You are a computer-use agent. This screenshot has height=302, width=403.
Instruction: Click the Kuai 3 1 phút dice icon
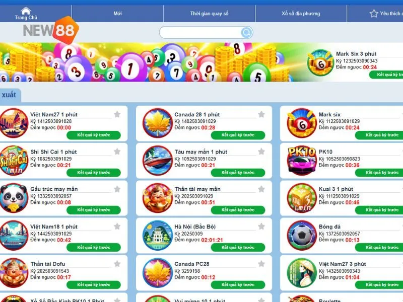(x=302, y=198)
